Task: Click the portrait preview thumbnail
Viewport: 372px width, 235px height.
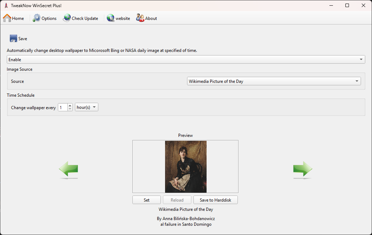Action: [186, 167]
